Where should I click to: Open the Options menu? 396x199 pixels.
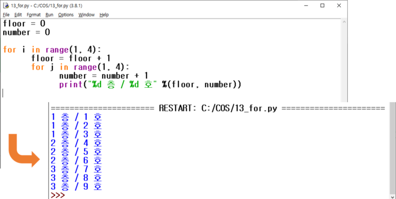pos(66,14)
